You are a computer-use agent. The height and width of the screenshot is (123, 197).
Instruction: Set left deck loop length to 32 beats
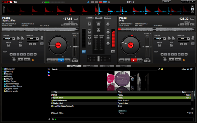coord(32,54)
